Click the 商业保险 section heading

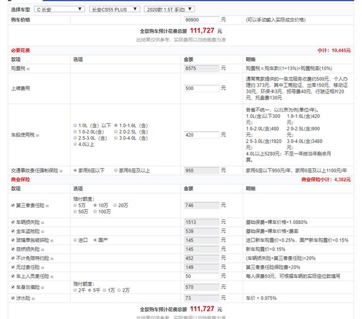pyautogui.click(x=20, y=179)
